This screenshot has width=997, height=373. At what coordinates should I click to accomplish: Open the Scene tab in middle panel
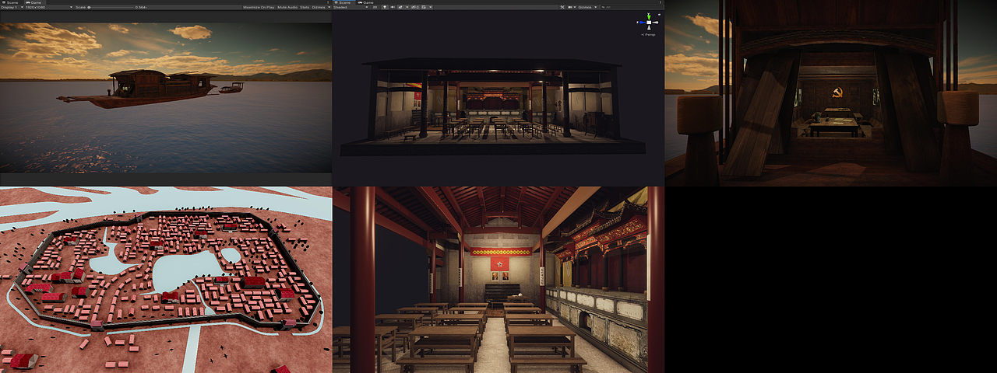click(343, 2)
